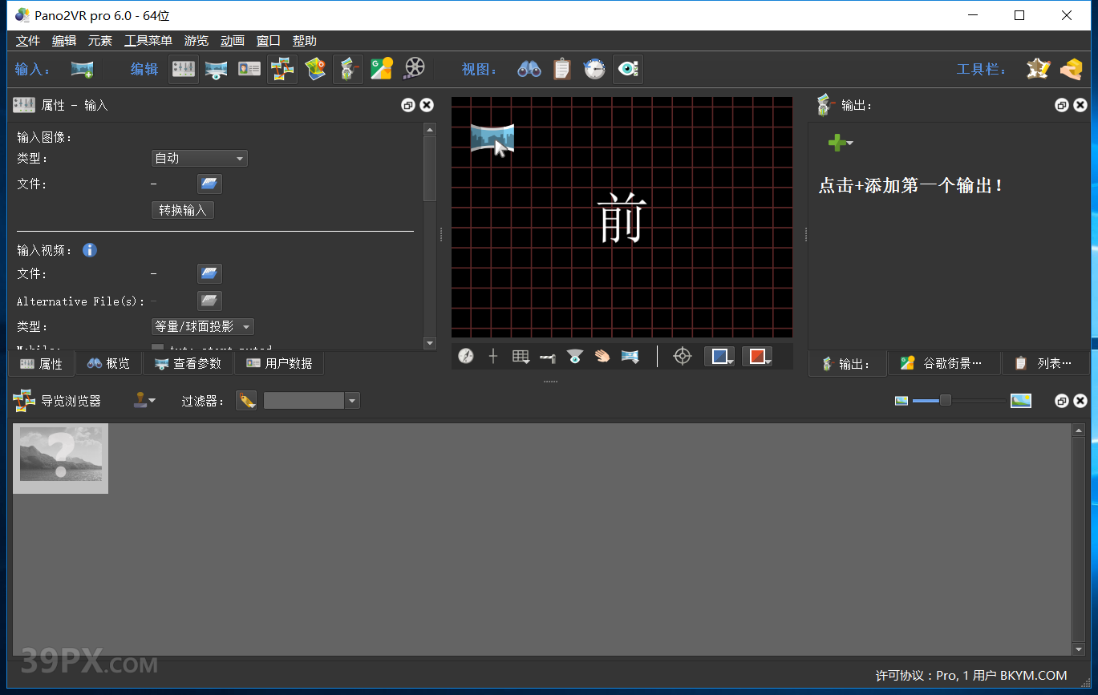
Task: Toggle the center crosshair target in viewer
Action: [x=682, y=357]
